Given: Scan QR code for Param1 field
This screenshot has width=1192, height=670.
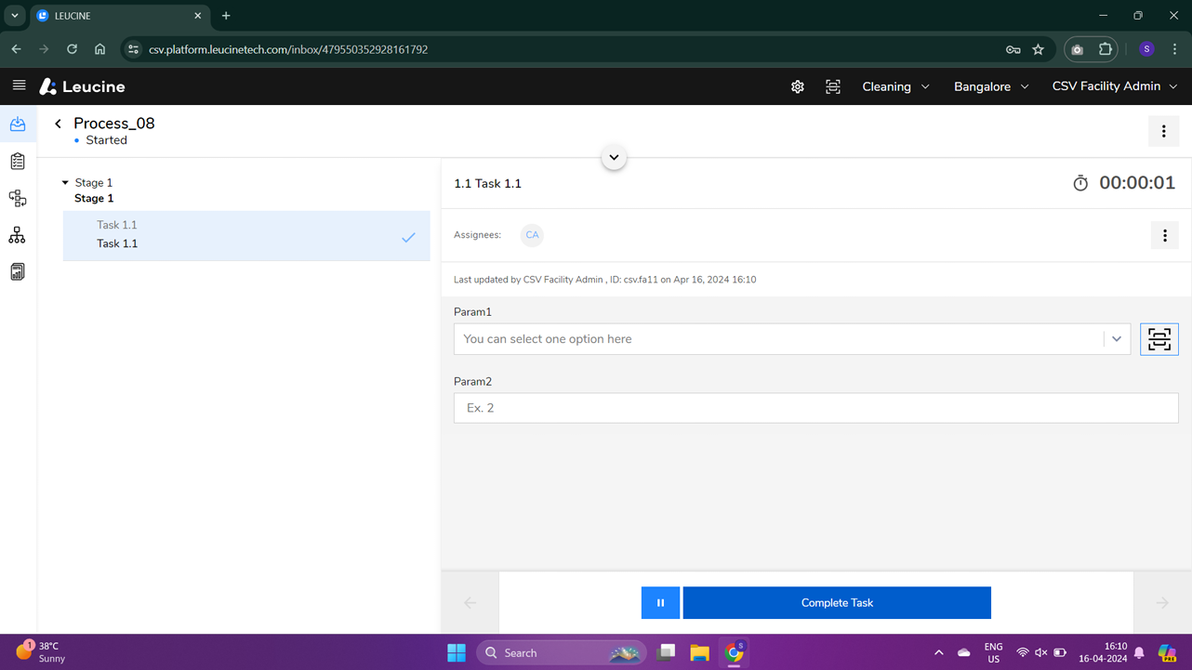Looking at the screenshot, I should coord(1159,339).
